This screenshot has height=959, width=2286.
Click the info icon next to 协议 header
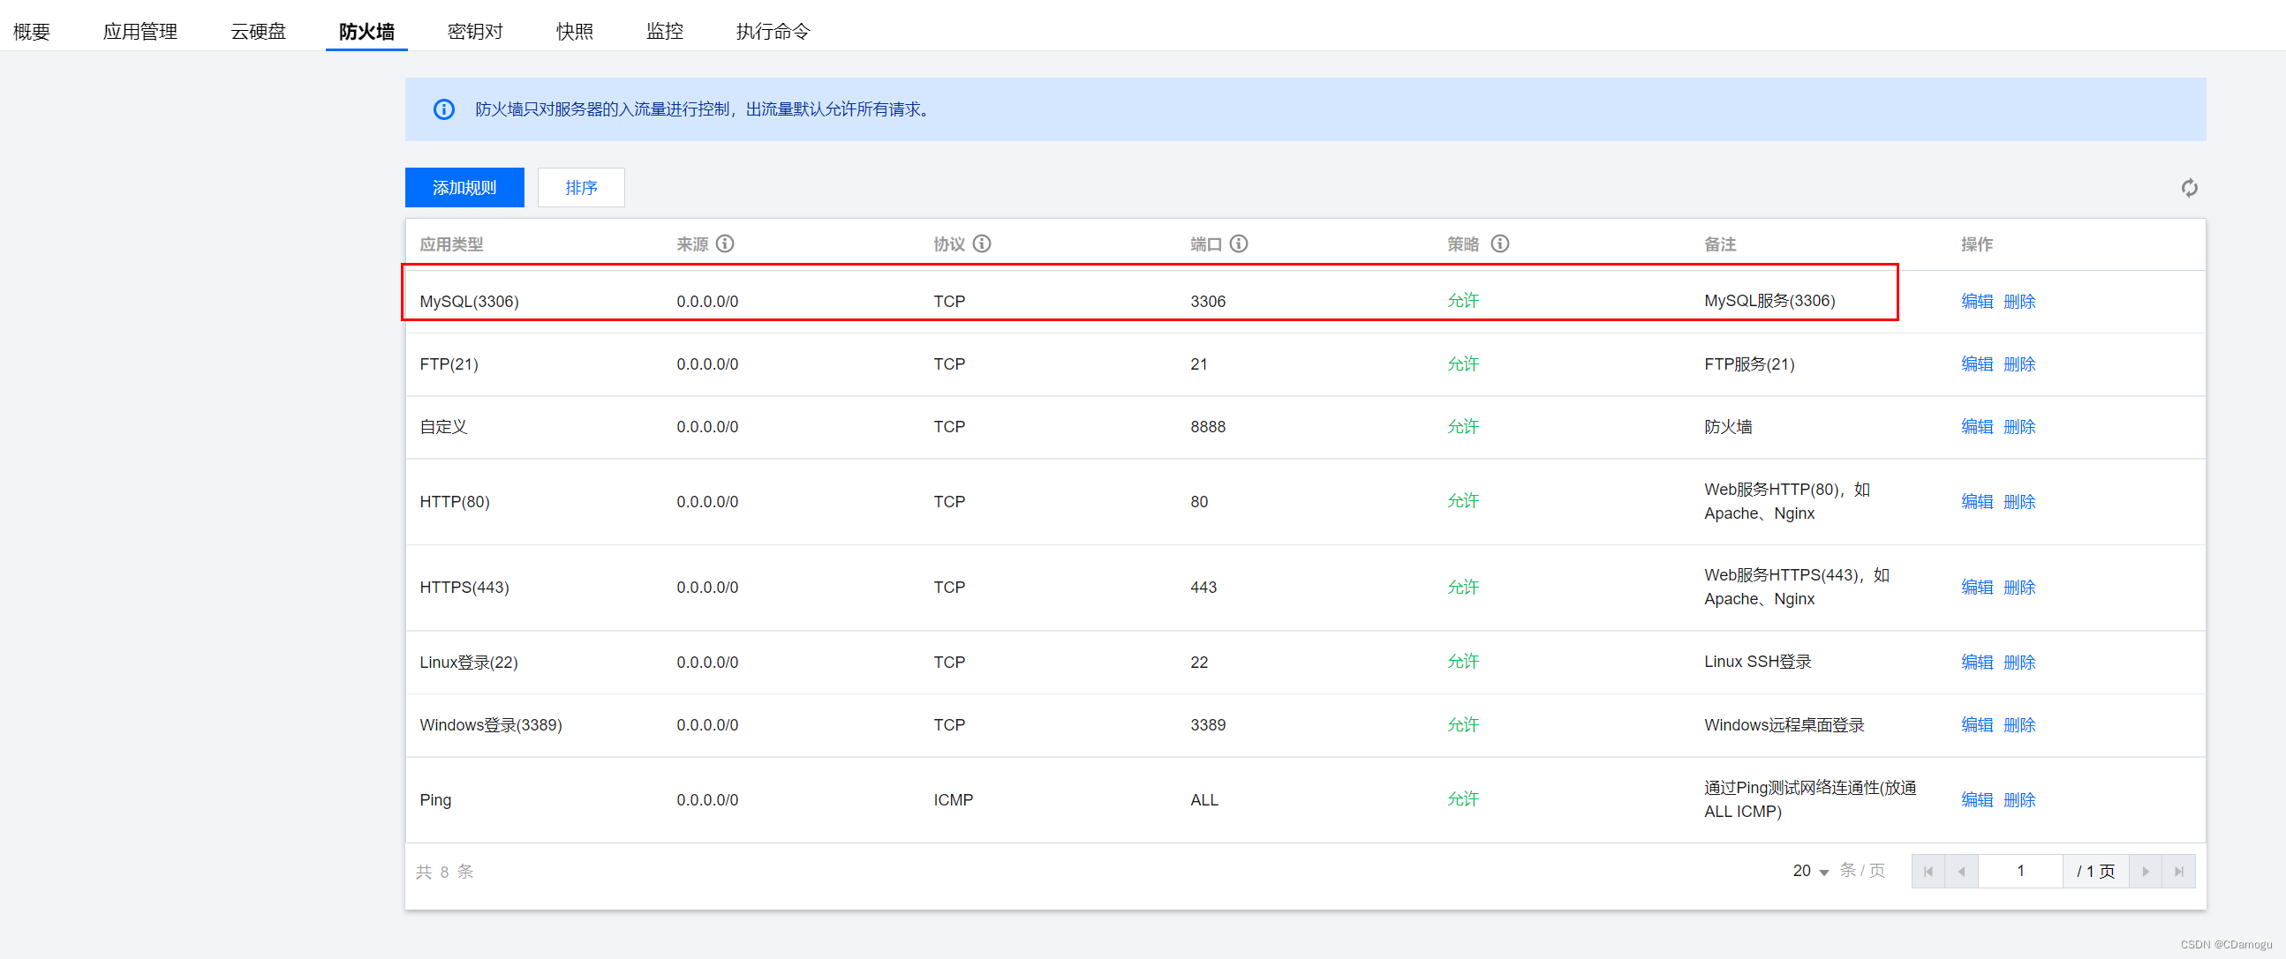pyautogui.click(x=982, y=243)
